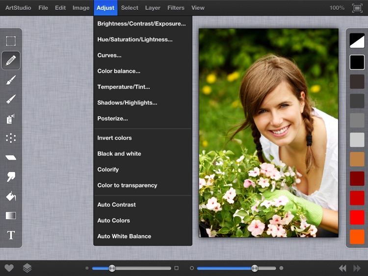Select the wet paint brush tool
Screen dimensions: 368x276
coord(11,99)
